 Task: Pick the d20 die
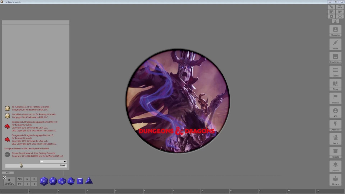(44, 181)
